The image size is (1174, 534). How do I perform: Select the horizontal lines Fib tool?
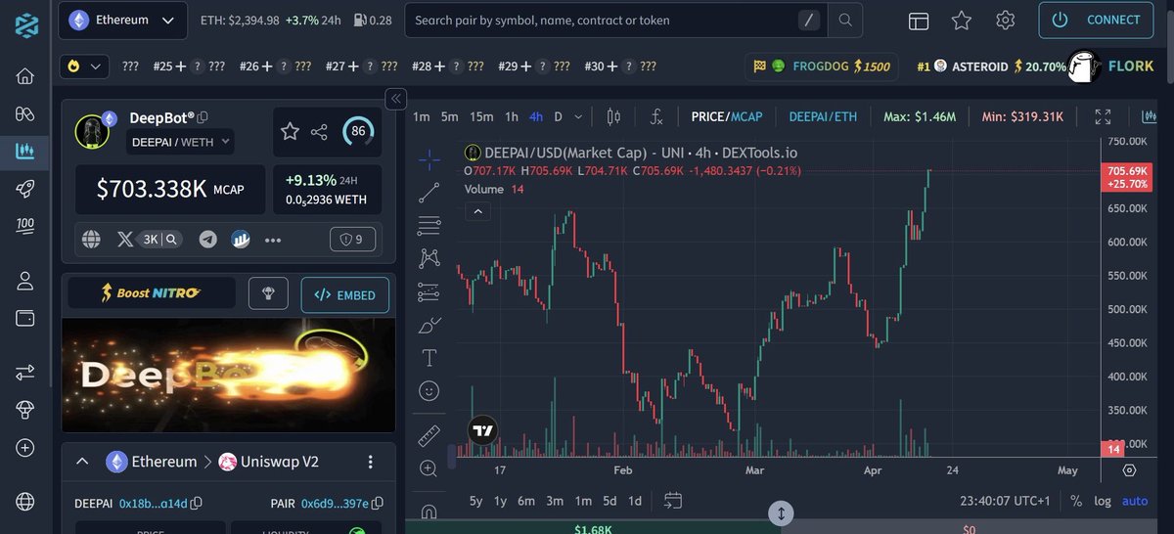(429, 226)
